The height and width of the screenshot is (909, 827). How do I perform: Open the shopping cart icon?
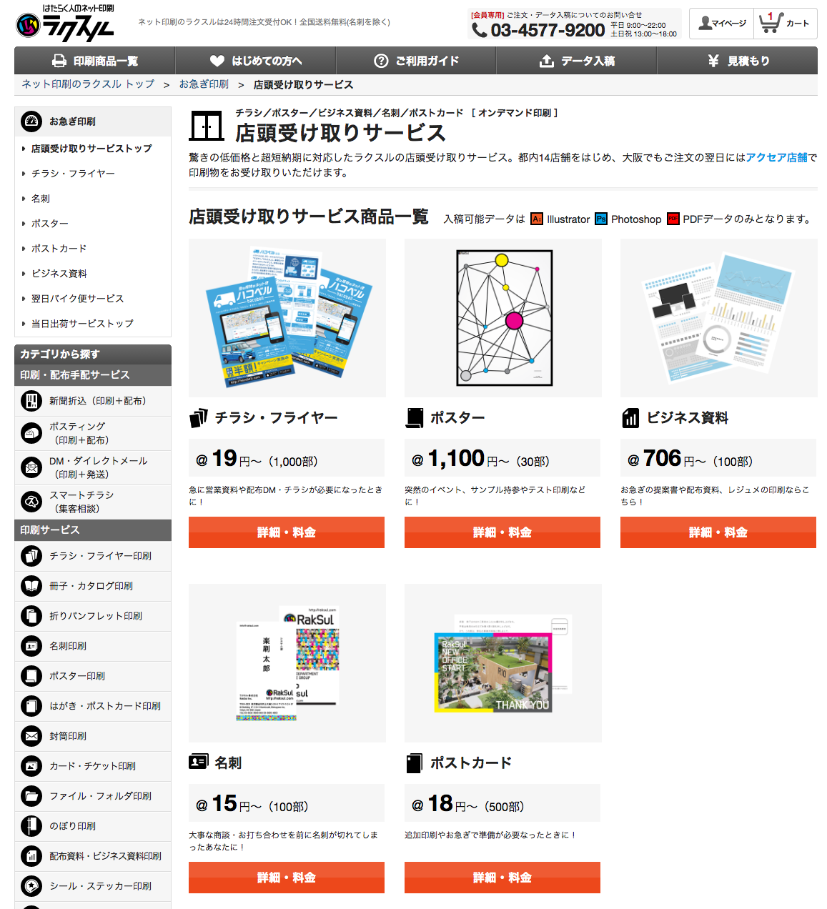[x=770, y=23]
